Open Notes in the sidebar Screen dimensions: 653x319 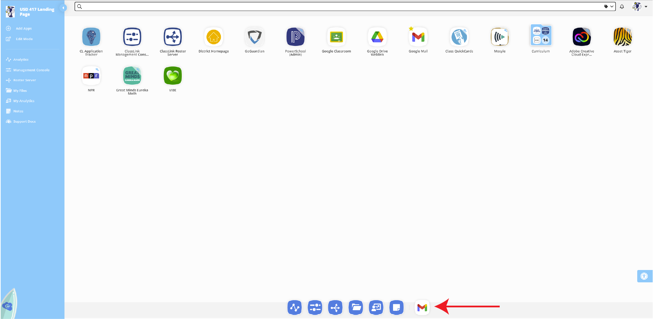15,111
